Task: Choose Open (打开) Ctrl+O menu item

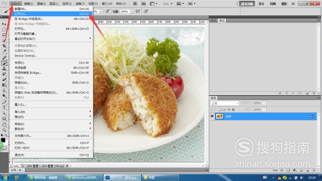Action: pos(52,14)
